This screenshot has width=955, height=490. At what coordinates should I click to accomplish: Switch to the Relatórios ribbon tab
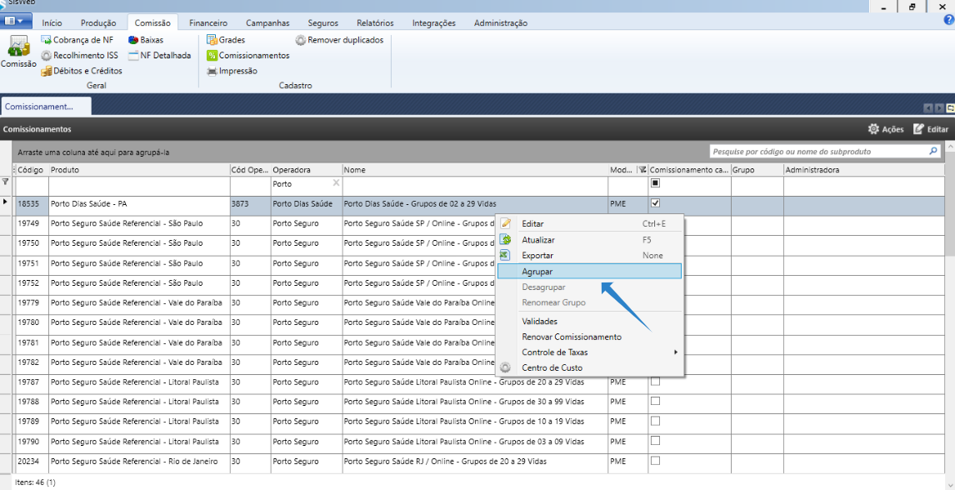[375, 23]
